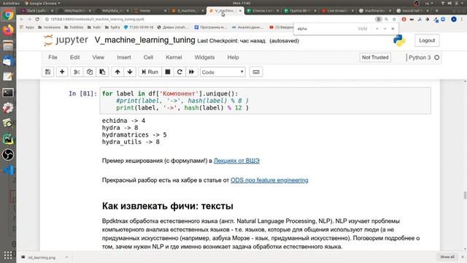Expand options for ml_learning.png download
Viewport: 467px width, 263px height.
[66, 257]
